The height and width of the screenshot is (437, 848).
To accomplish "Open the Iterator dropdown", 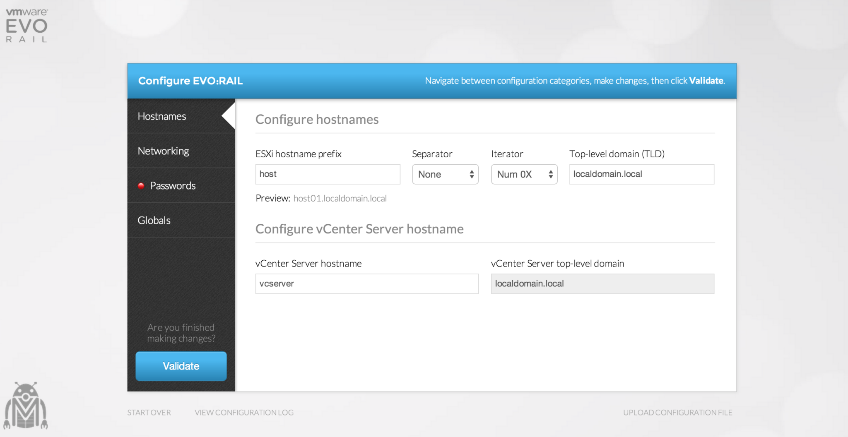I will coord(524,174).
